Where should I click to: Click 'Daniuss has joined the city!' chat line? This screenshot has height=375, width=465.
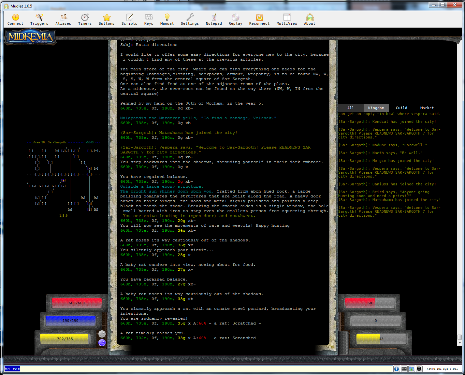point(387,184)
